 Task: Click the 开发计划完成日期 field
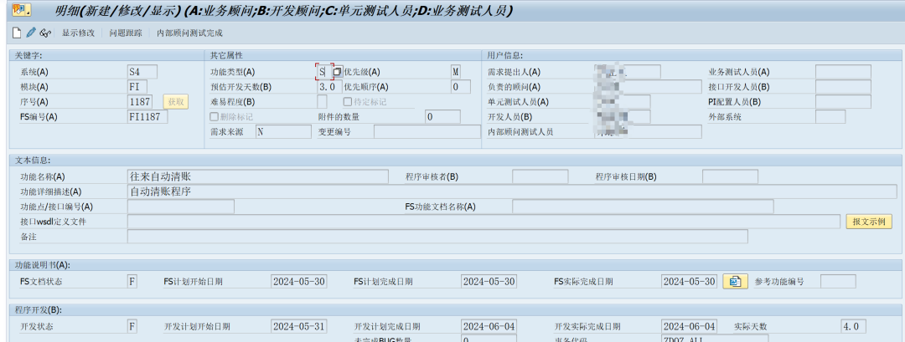tap(489, 326)
